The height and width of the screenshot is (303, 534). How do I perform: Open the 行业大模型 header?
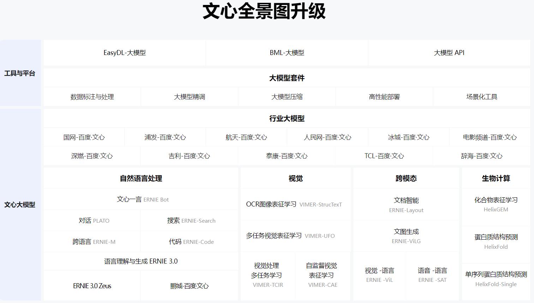(x=287, y=118)
